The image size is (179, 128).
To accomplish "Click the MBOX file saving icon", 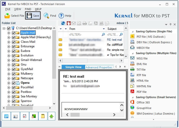I will click(132, 48).
